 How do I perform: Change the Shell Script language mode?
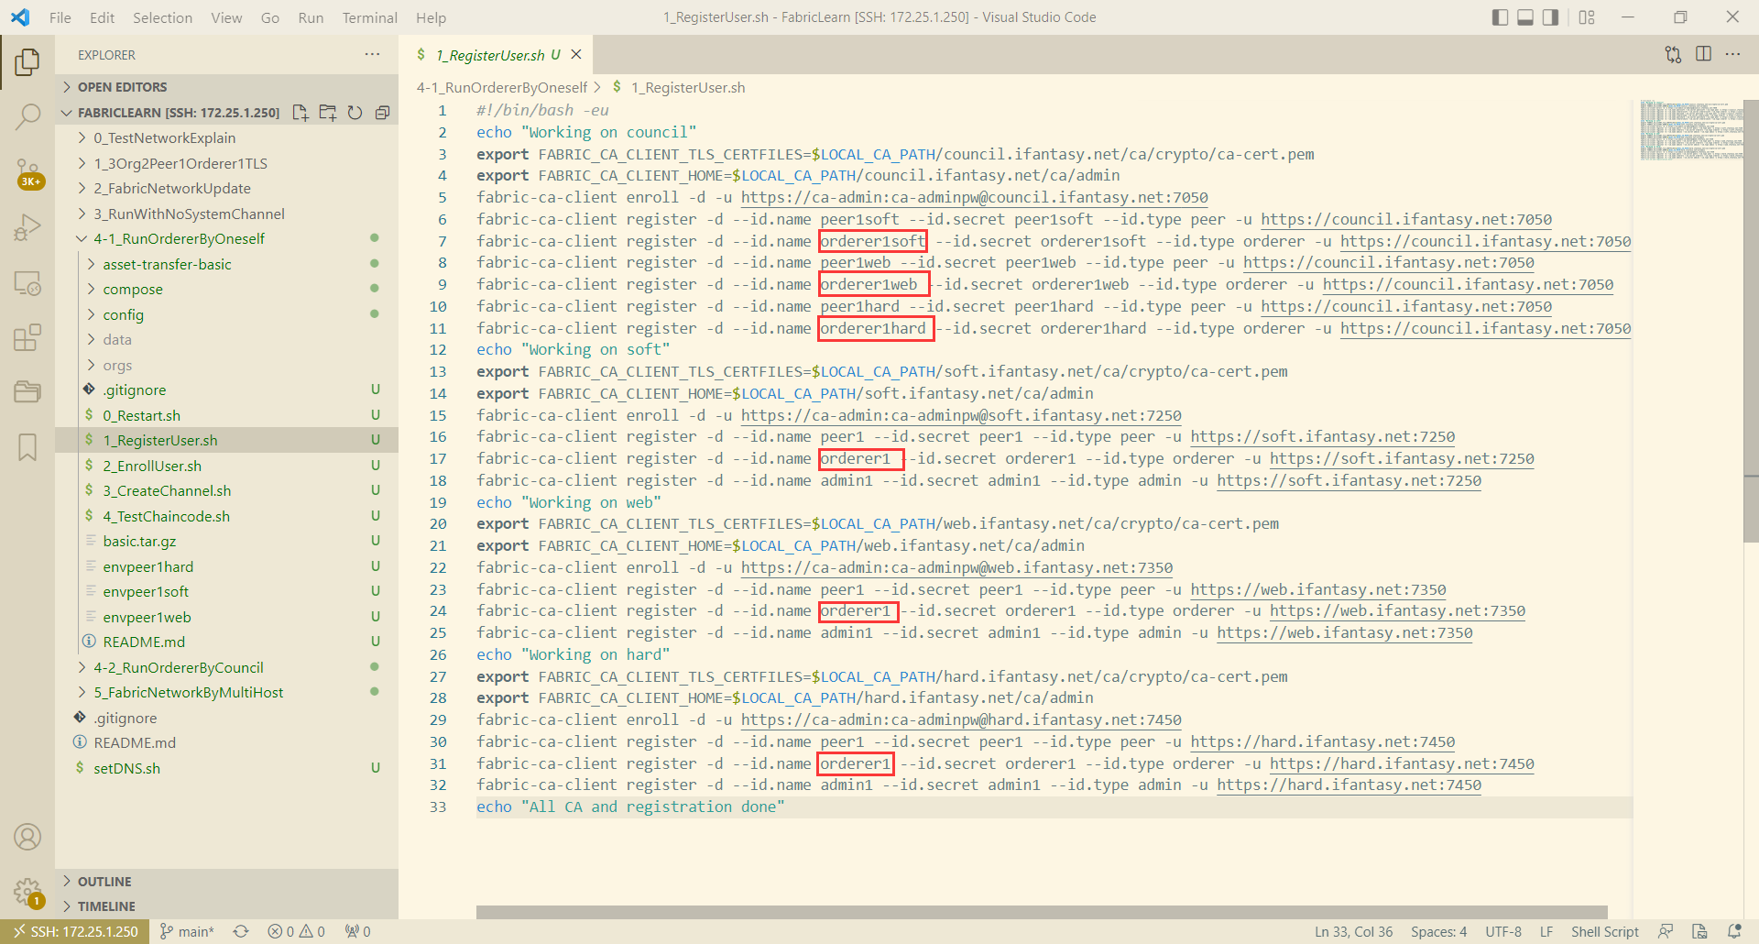[1604, 931]
